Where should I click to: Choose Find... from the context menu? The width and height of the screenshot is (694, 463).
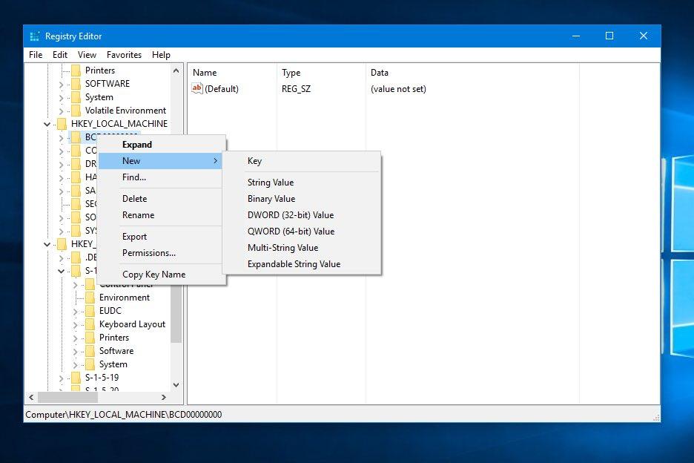161,177
